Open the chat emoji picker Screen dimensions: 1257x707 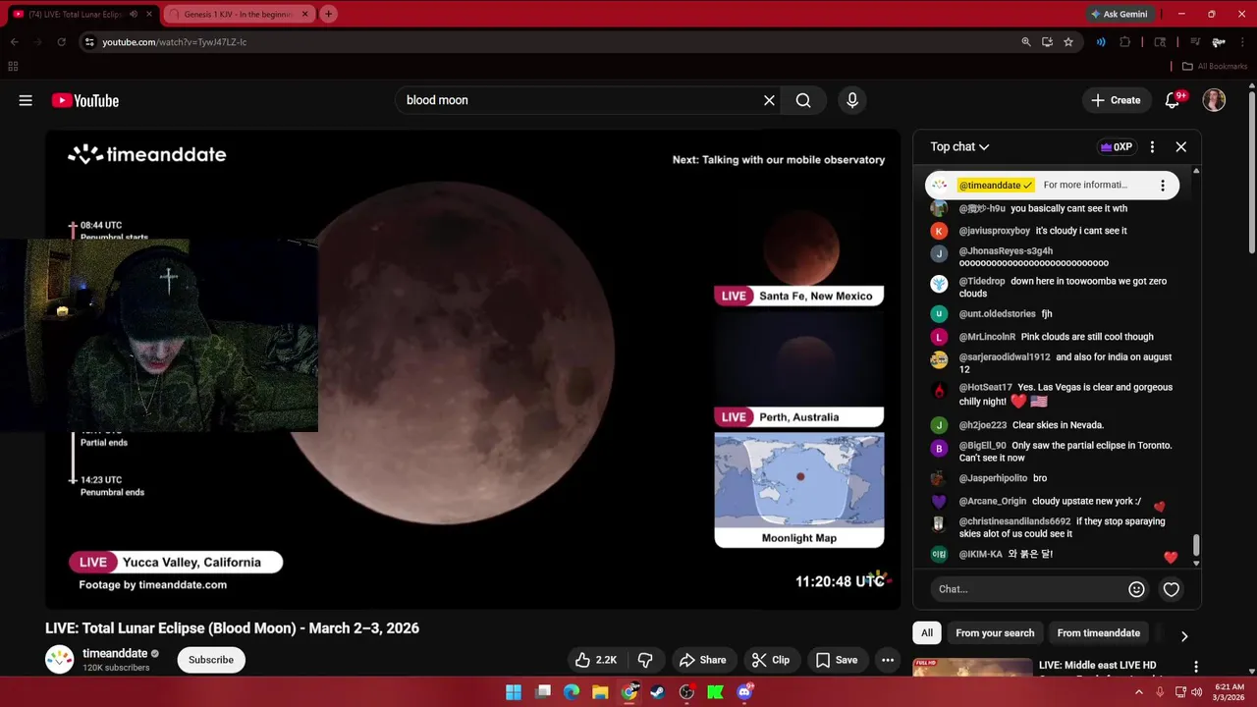[1136, 589]
